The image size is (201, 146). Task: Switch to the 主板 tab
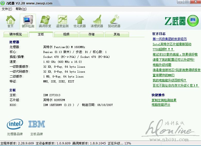point(41,34)
